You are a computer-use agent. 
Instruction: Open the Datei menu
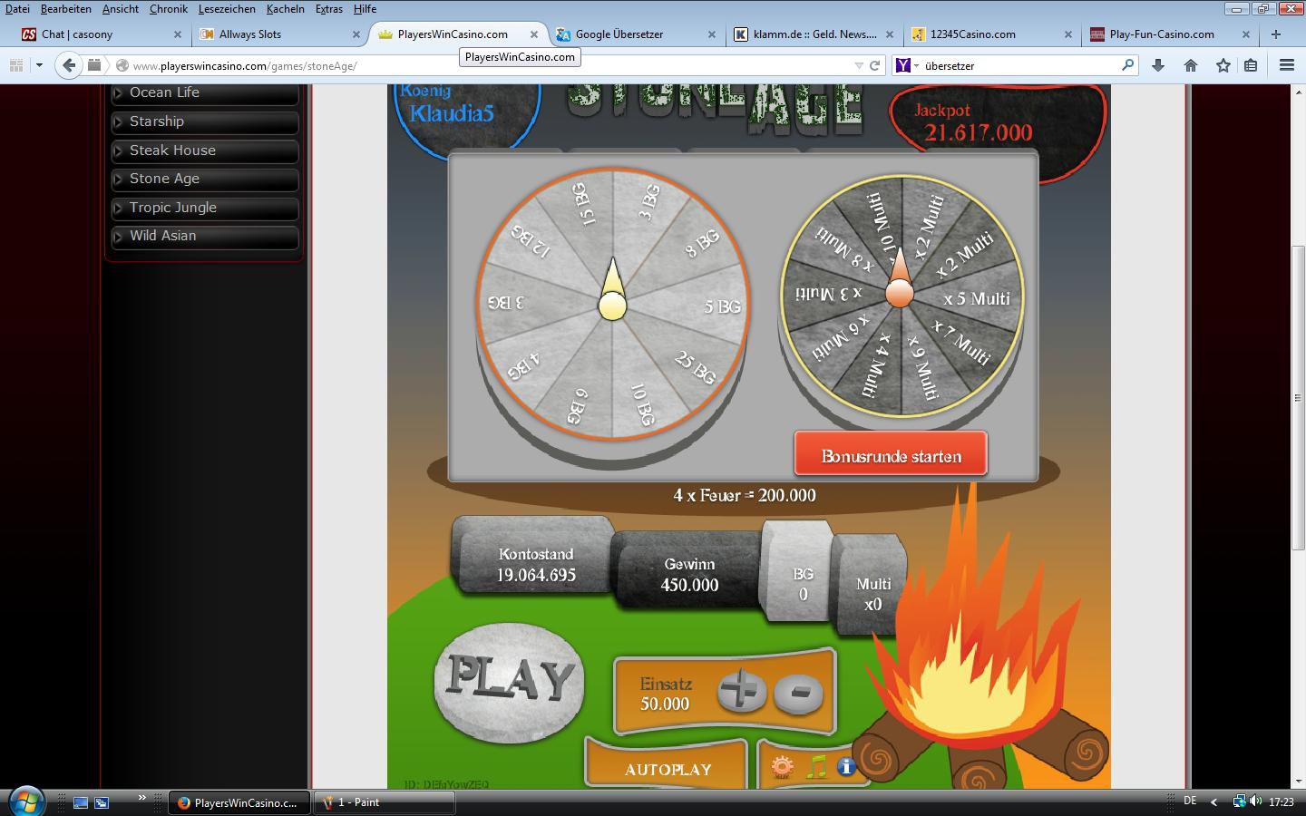point(17,9)
